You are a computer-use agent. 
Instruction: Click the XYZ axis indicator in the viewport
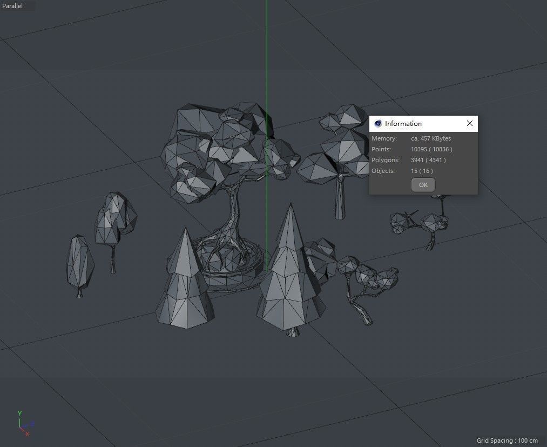tap(25, 424)
